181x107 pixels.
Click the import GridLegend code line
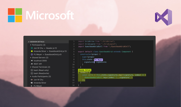pyautogui.click(x=97, y=44)
